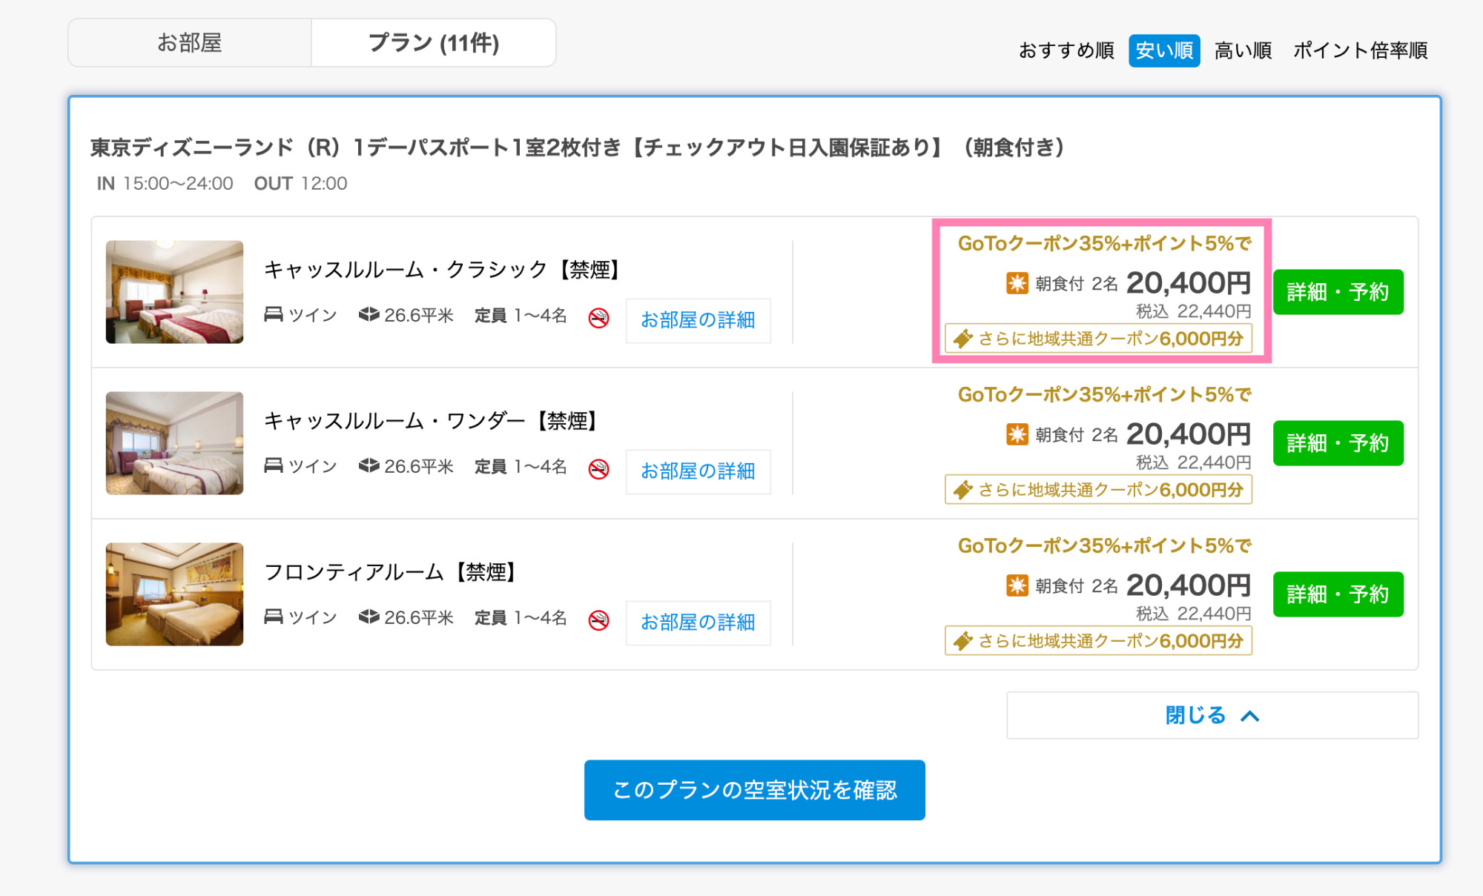Click 税込 22,440円 under キャッスルルーム・ワンダー price
Image resolution: width=1483 pixels, height=896 pixels.
click(x=1194, y=462)
